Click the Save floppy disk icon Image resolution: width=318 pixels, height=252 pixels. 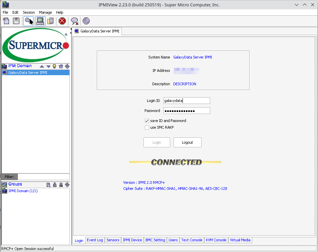[16, 21]
